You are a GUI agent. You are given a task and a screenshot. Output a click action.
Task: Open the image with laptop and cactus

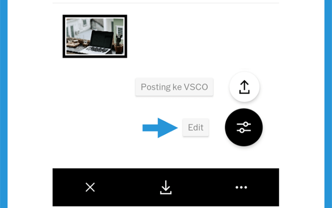(95, 36)
